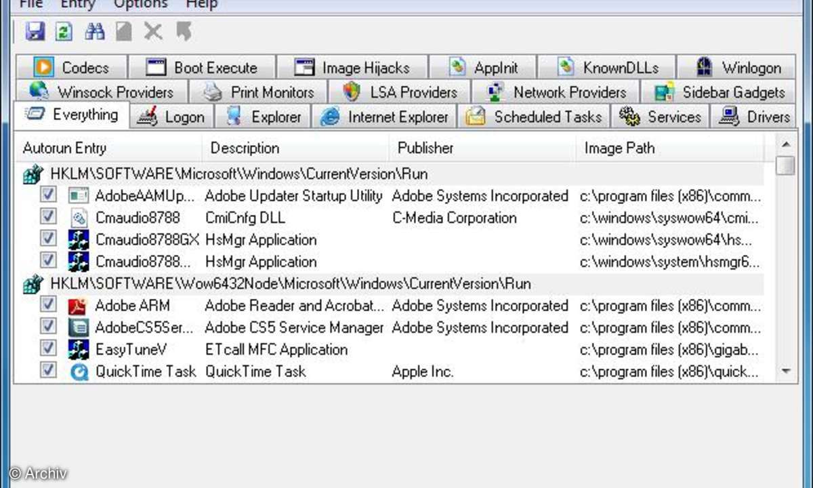Click the Save floppy disk toolbar icon
Viewport: 813px width, 488px height.
point(35,31)
